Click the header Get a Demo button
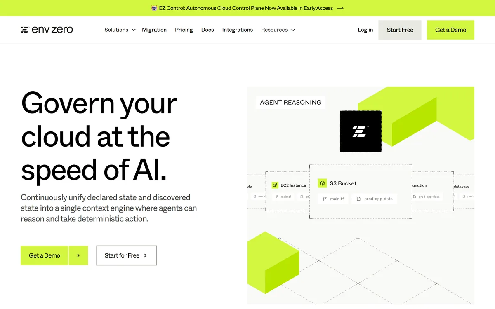The width and height of the screenshot is (495, 309). click(x=450, y=30)
